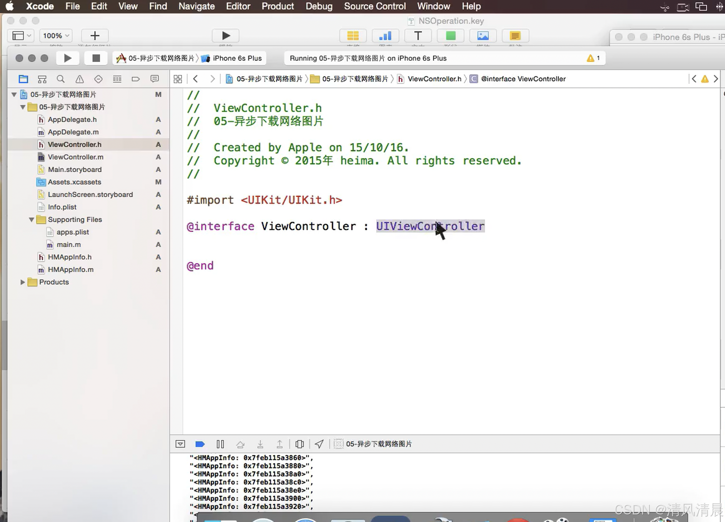Select the iPhone 6s Plus scheme destination
This screenshot has height=522, width=725.
click(x=237, y=58)
